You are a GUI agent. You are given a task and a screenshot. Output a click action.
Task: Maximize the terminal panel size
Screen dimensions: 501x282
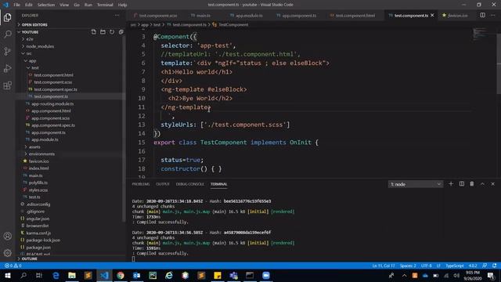(482, 184)
